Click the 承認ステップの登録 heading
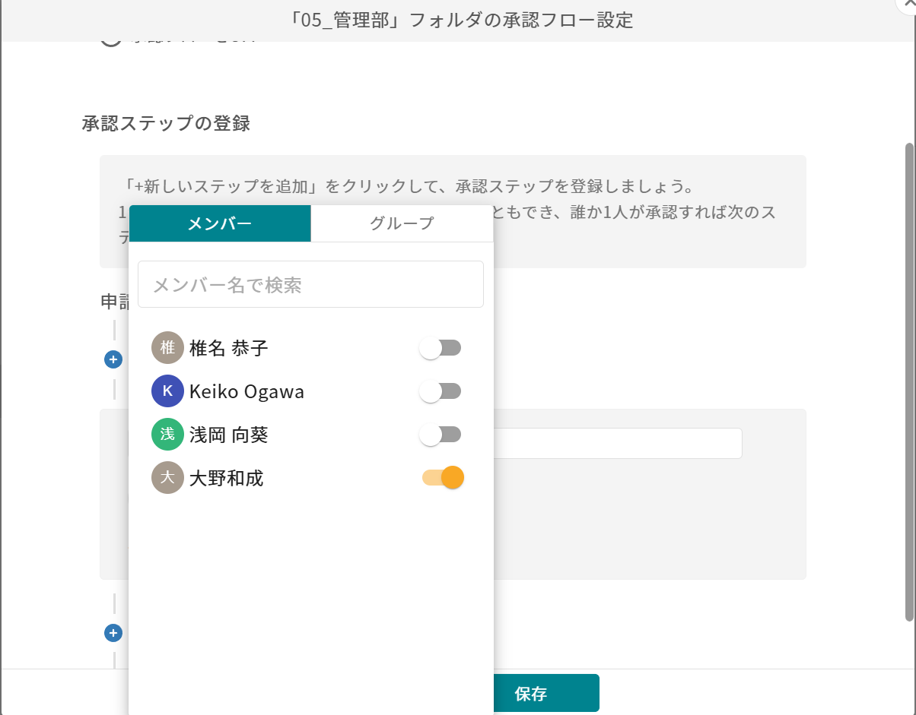The width and height of the screenshot is (916, 715). (166, 124)
